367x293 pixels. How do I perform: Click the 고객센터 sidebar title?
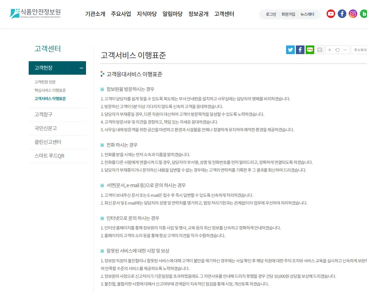click(x=48, y=49)
